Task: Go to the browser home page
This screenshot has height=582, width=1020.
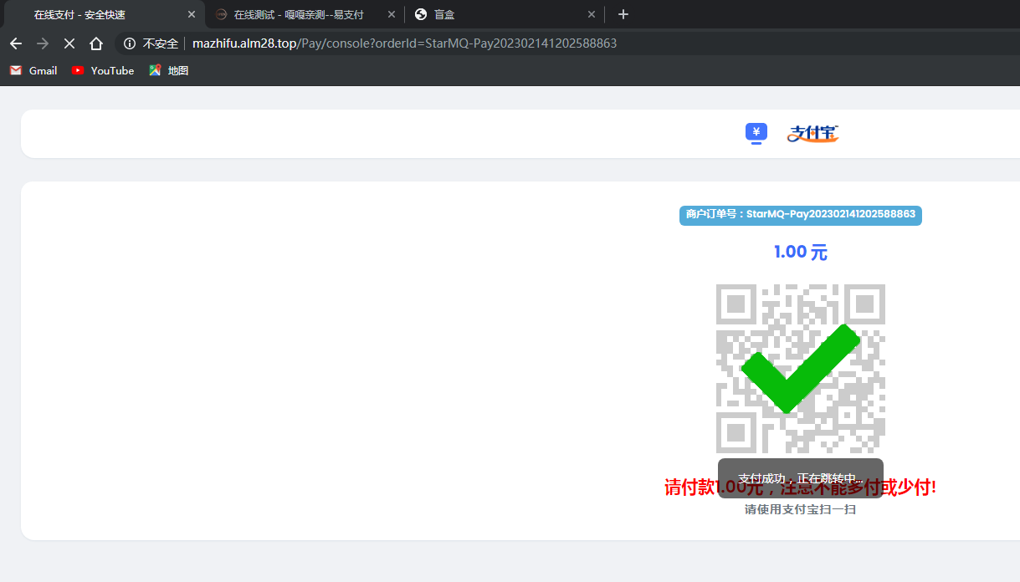Action: coord(96,43)
